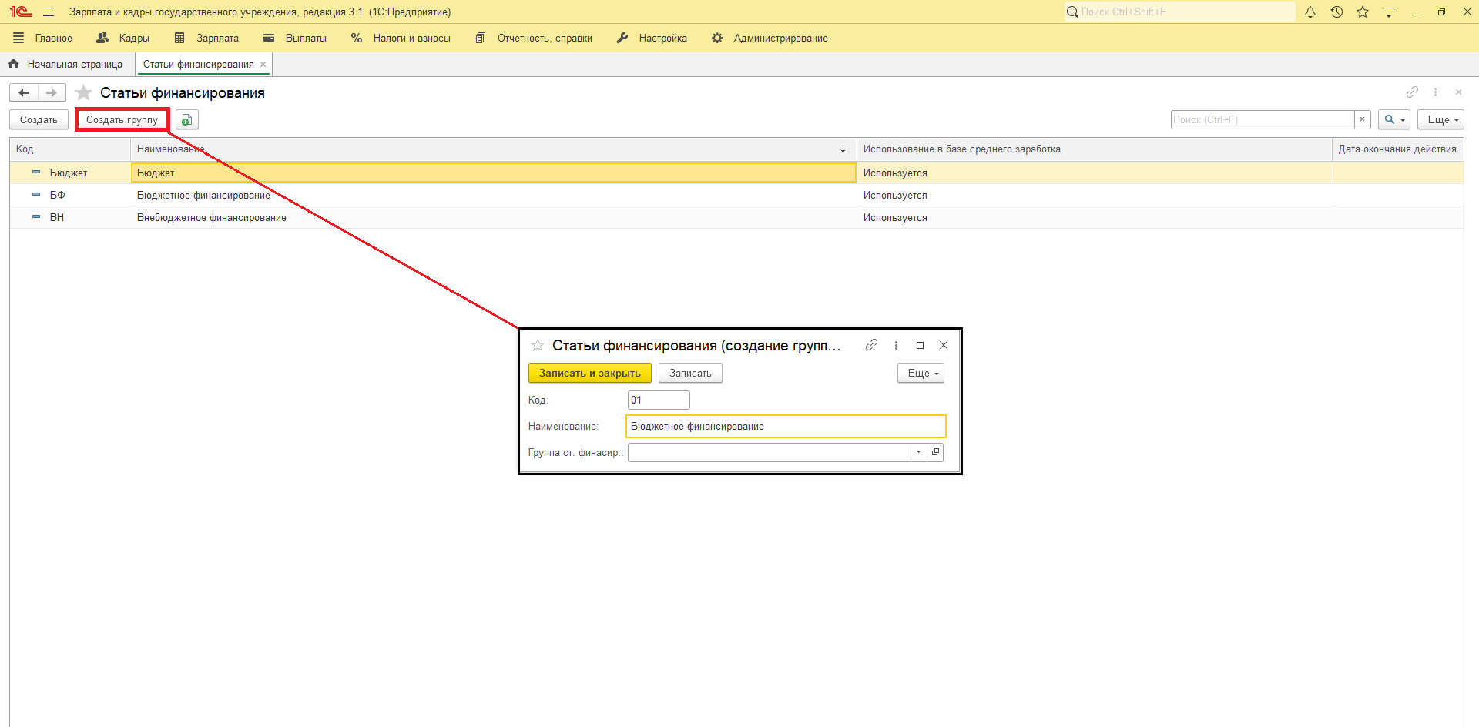Open list window three-dots menu
This screenshot has width=1479, height=727.
pyautogui.click(x=1435, y=92)
